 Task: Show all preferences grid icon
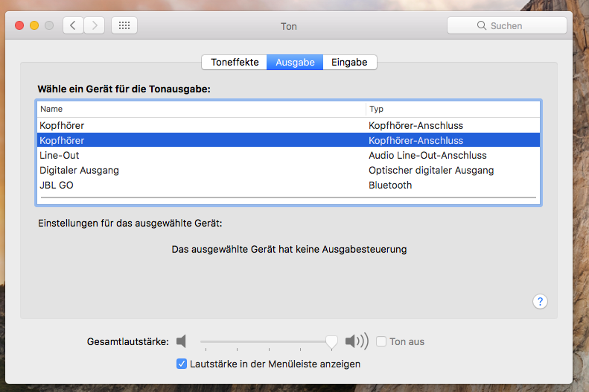pos(124,25)
